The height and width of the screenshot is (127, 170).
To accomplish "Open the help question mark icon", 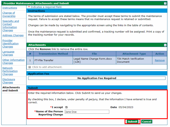I will pyautogui.click(x=165, y=3).
